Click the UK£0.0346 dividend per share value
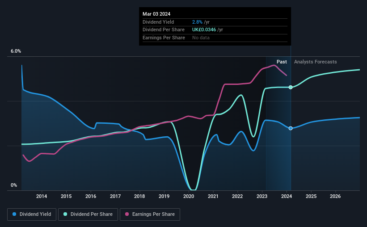367x227 pixels. click(204, 30)
